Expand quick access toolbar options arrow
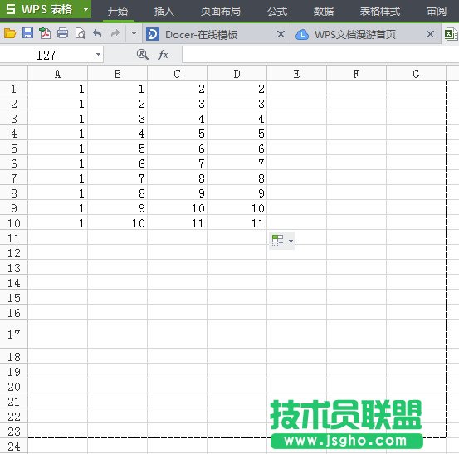The width and height of the screenshot is (459, 454). coord(134,33)
